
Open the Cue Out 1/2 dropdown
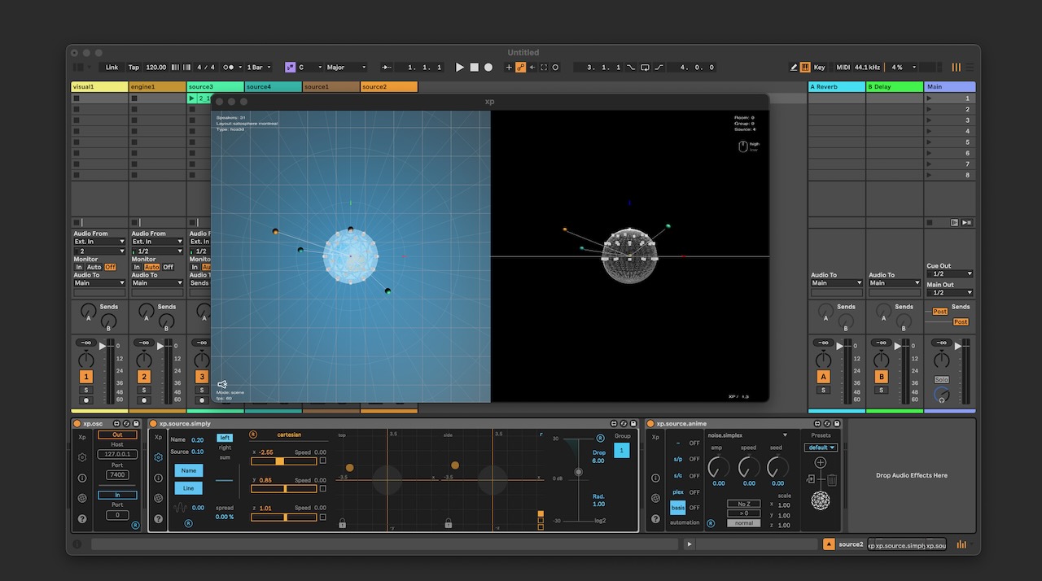tap(950, 274)
